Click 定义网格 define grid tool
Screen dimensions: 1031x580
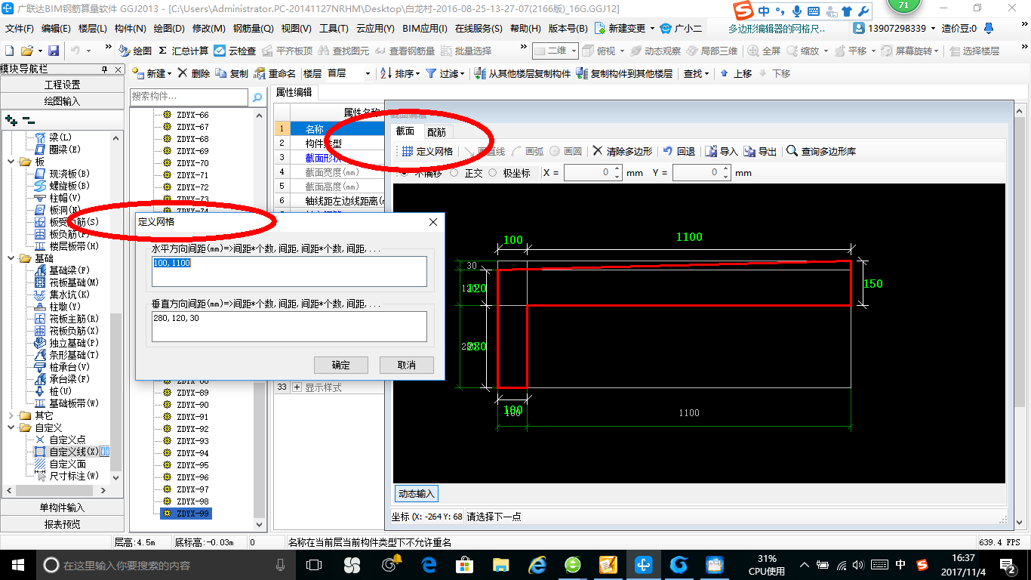(427, 151)
